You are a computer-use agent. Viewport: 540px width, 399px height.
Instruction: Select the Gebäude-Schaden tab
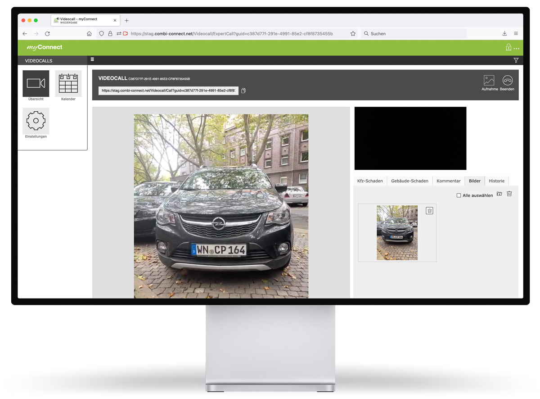point(409,181)
